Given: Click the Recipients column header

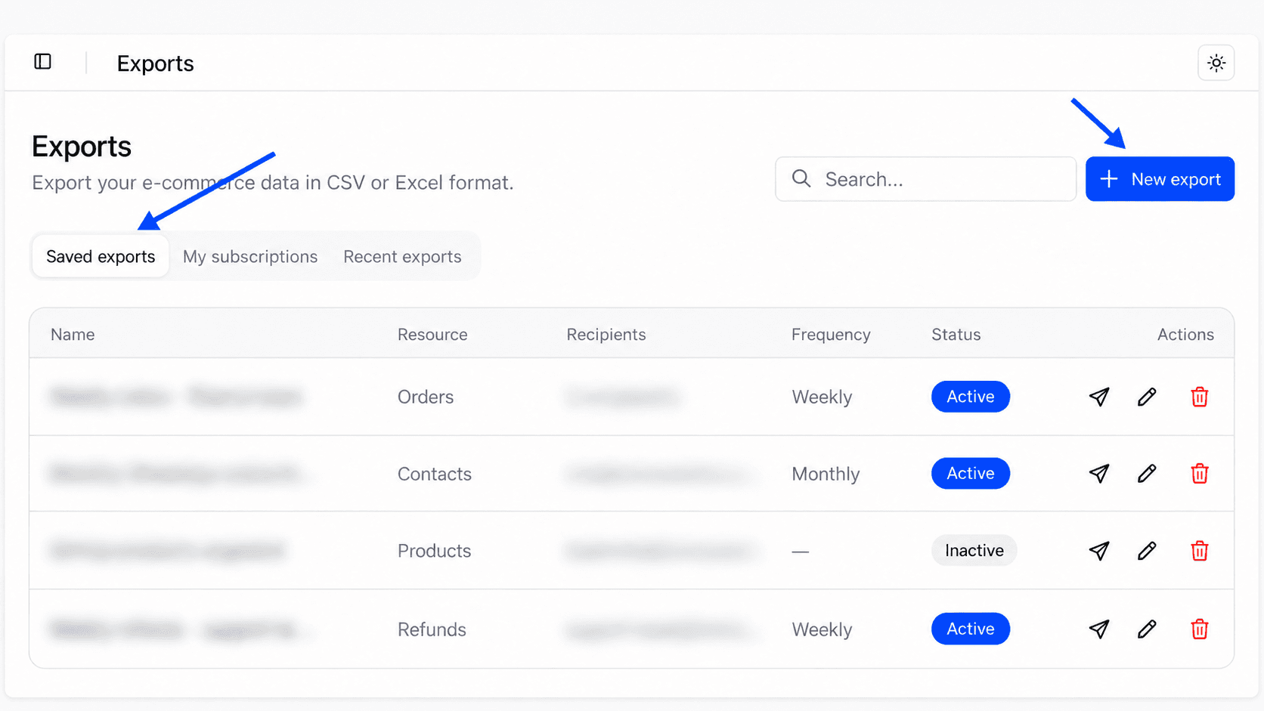Looking at the screenshot, I should [606, 335].
